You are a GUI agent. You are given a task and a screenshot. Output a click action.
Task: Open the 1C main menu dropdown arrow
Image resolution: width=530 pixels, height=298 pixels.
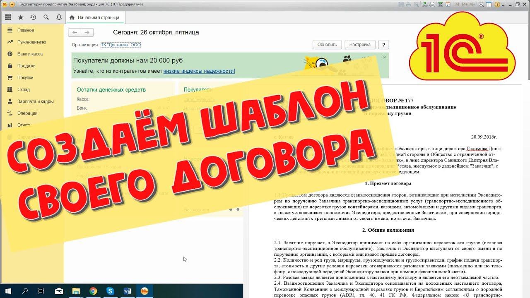coord(12,4)
